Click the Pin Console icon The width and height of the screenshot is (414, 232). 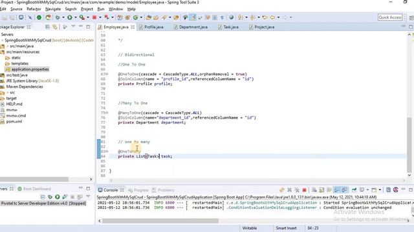coord(354,190)
